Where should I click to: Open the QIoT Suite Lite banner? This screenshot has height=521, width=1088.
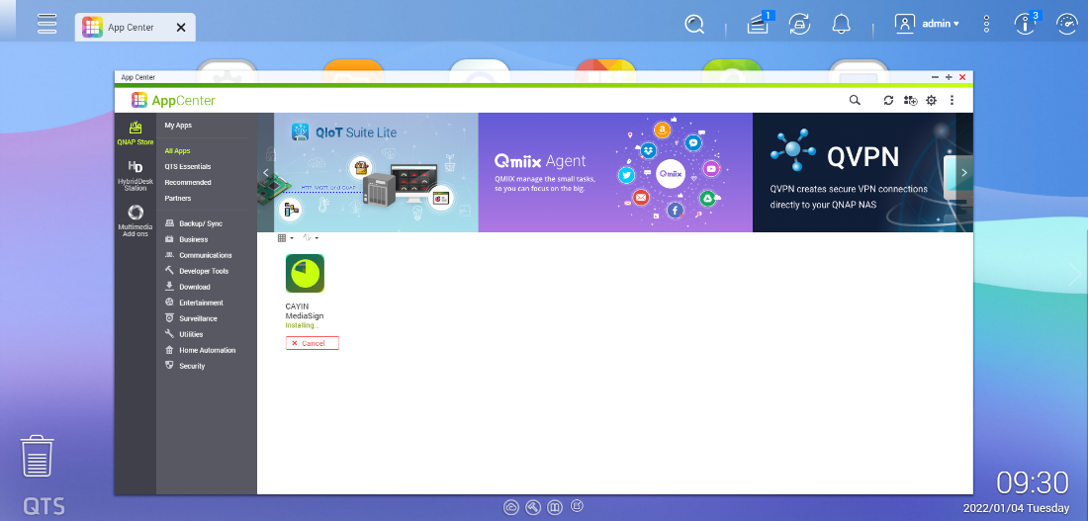click(x=376, y=173)
